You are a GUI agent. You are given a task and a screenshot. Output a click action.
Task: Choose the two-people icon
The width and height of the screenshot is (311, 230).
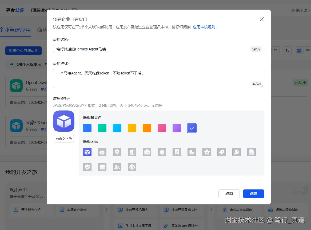(117, 167)
